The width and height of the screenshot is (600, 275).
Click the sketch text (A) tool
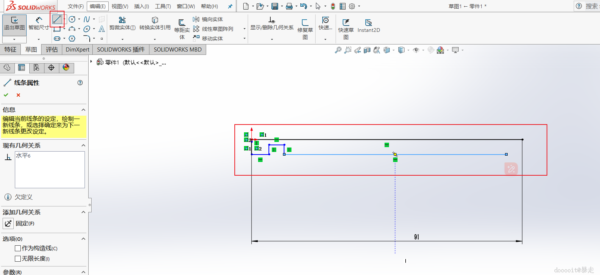(102, 29)
